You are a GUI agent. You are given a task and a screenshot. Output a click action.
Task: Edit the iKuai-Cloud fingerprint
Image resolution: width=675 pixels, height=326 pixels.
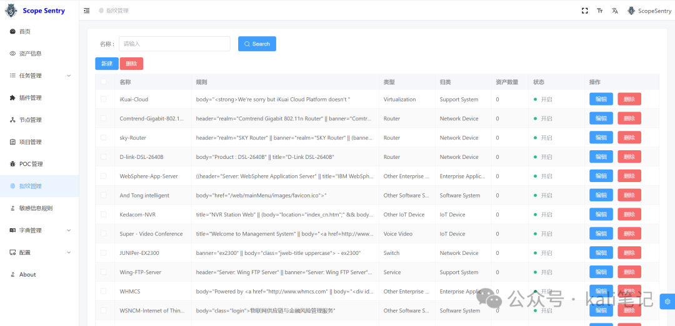pyautogui.click(x=601, y=99)
